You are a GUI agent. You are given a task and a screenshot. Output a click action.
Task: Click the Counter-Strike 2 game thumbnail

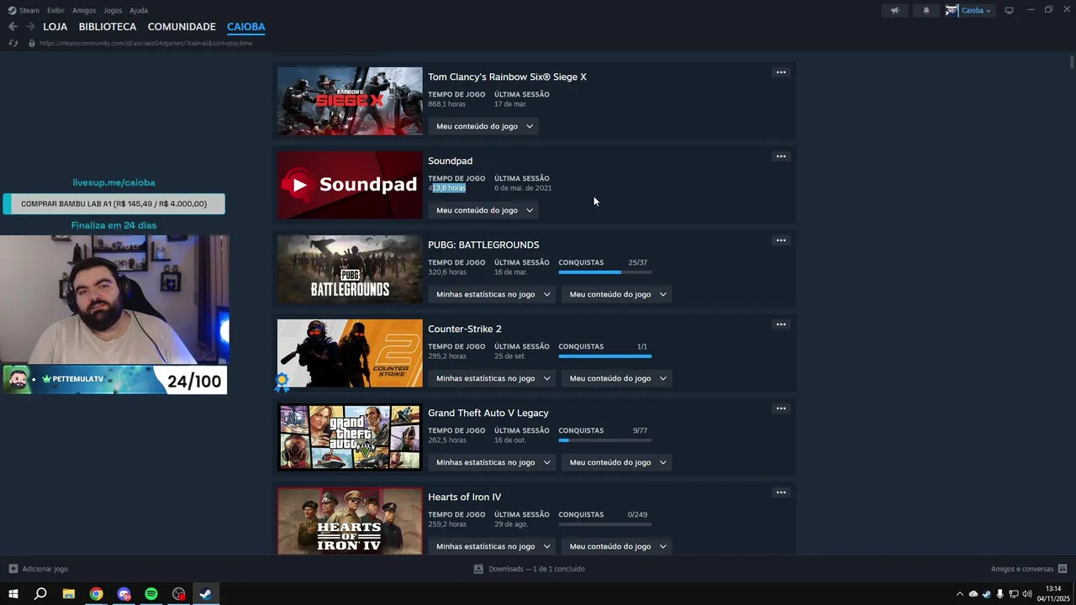(350, 353)
